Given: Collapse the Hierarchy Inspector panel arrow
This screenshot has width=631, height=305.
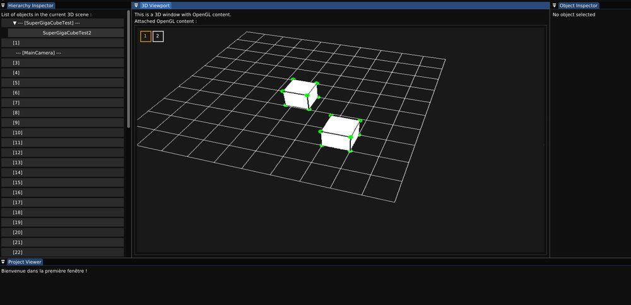Looking at the screenshot, I should 3,6.
